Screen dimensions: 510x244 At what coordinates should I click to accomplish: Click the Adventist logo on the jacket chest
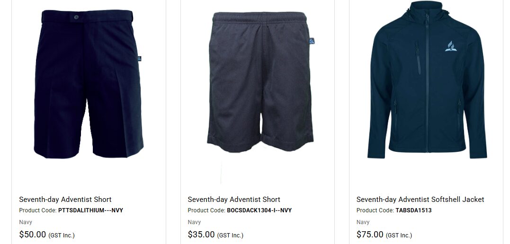pos(451,46)
